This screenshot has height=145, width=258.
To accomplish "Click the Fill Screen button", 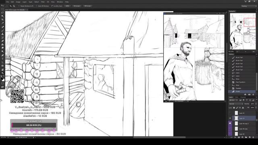I will pos(87,6).
